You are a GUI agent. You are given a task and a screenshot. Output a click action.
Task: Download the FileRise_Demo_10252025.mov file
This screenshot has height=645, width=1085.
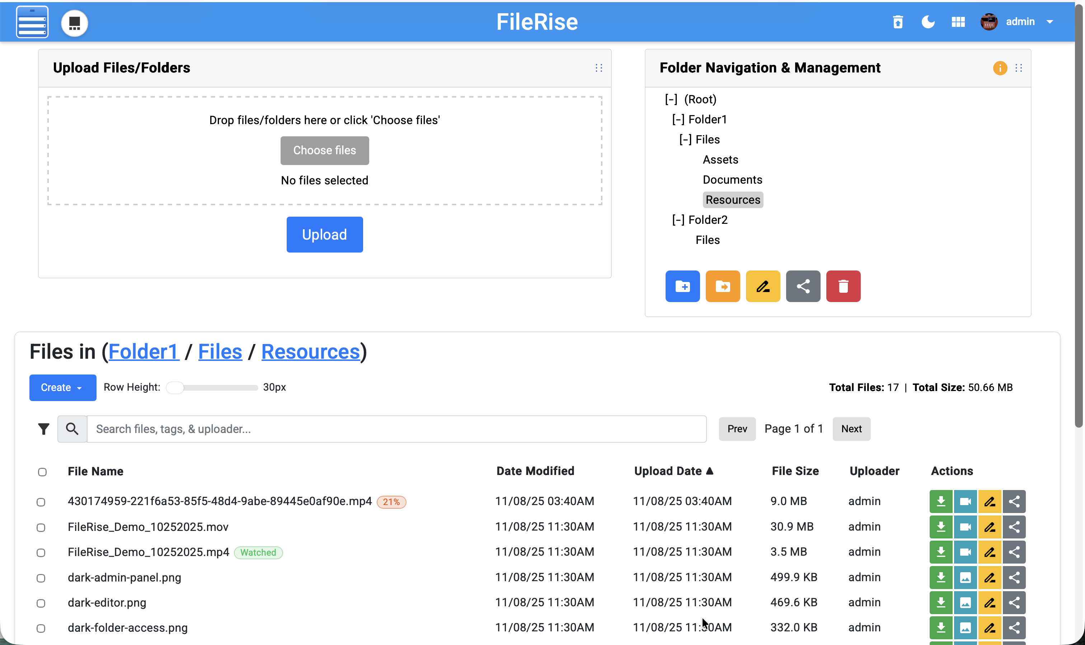941,527
